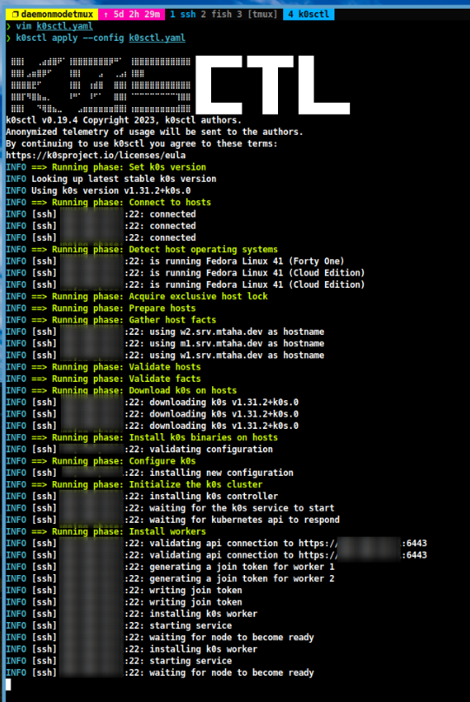The height and width of the screenshot is (702, 470).
Task: Select the daemonmodetmux session name in status bar
Action: pos(52,14)
